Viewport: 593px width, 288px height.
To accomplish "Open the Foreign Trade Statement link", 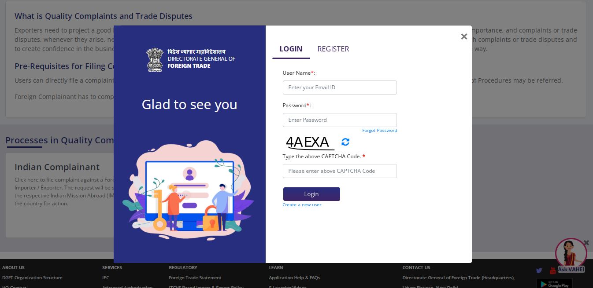I will pos(195,278).
